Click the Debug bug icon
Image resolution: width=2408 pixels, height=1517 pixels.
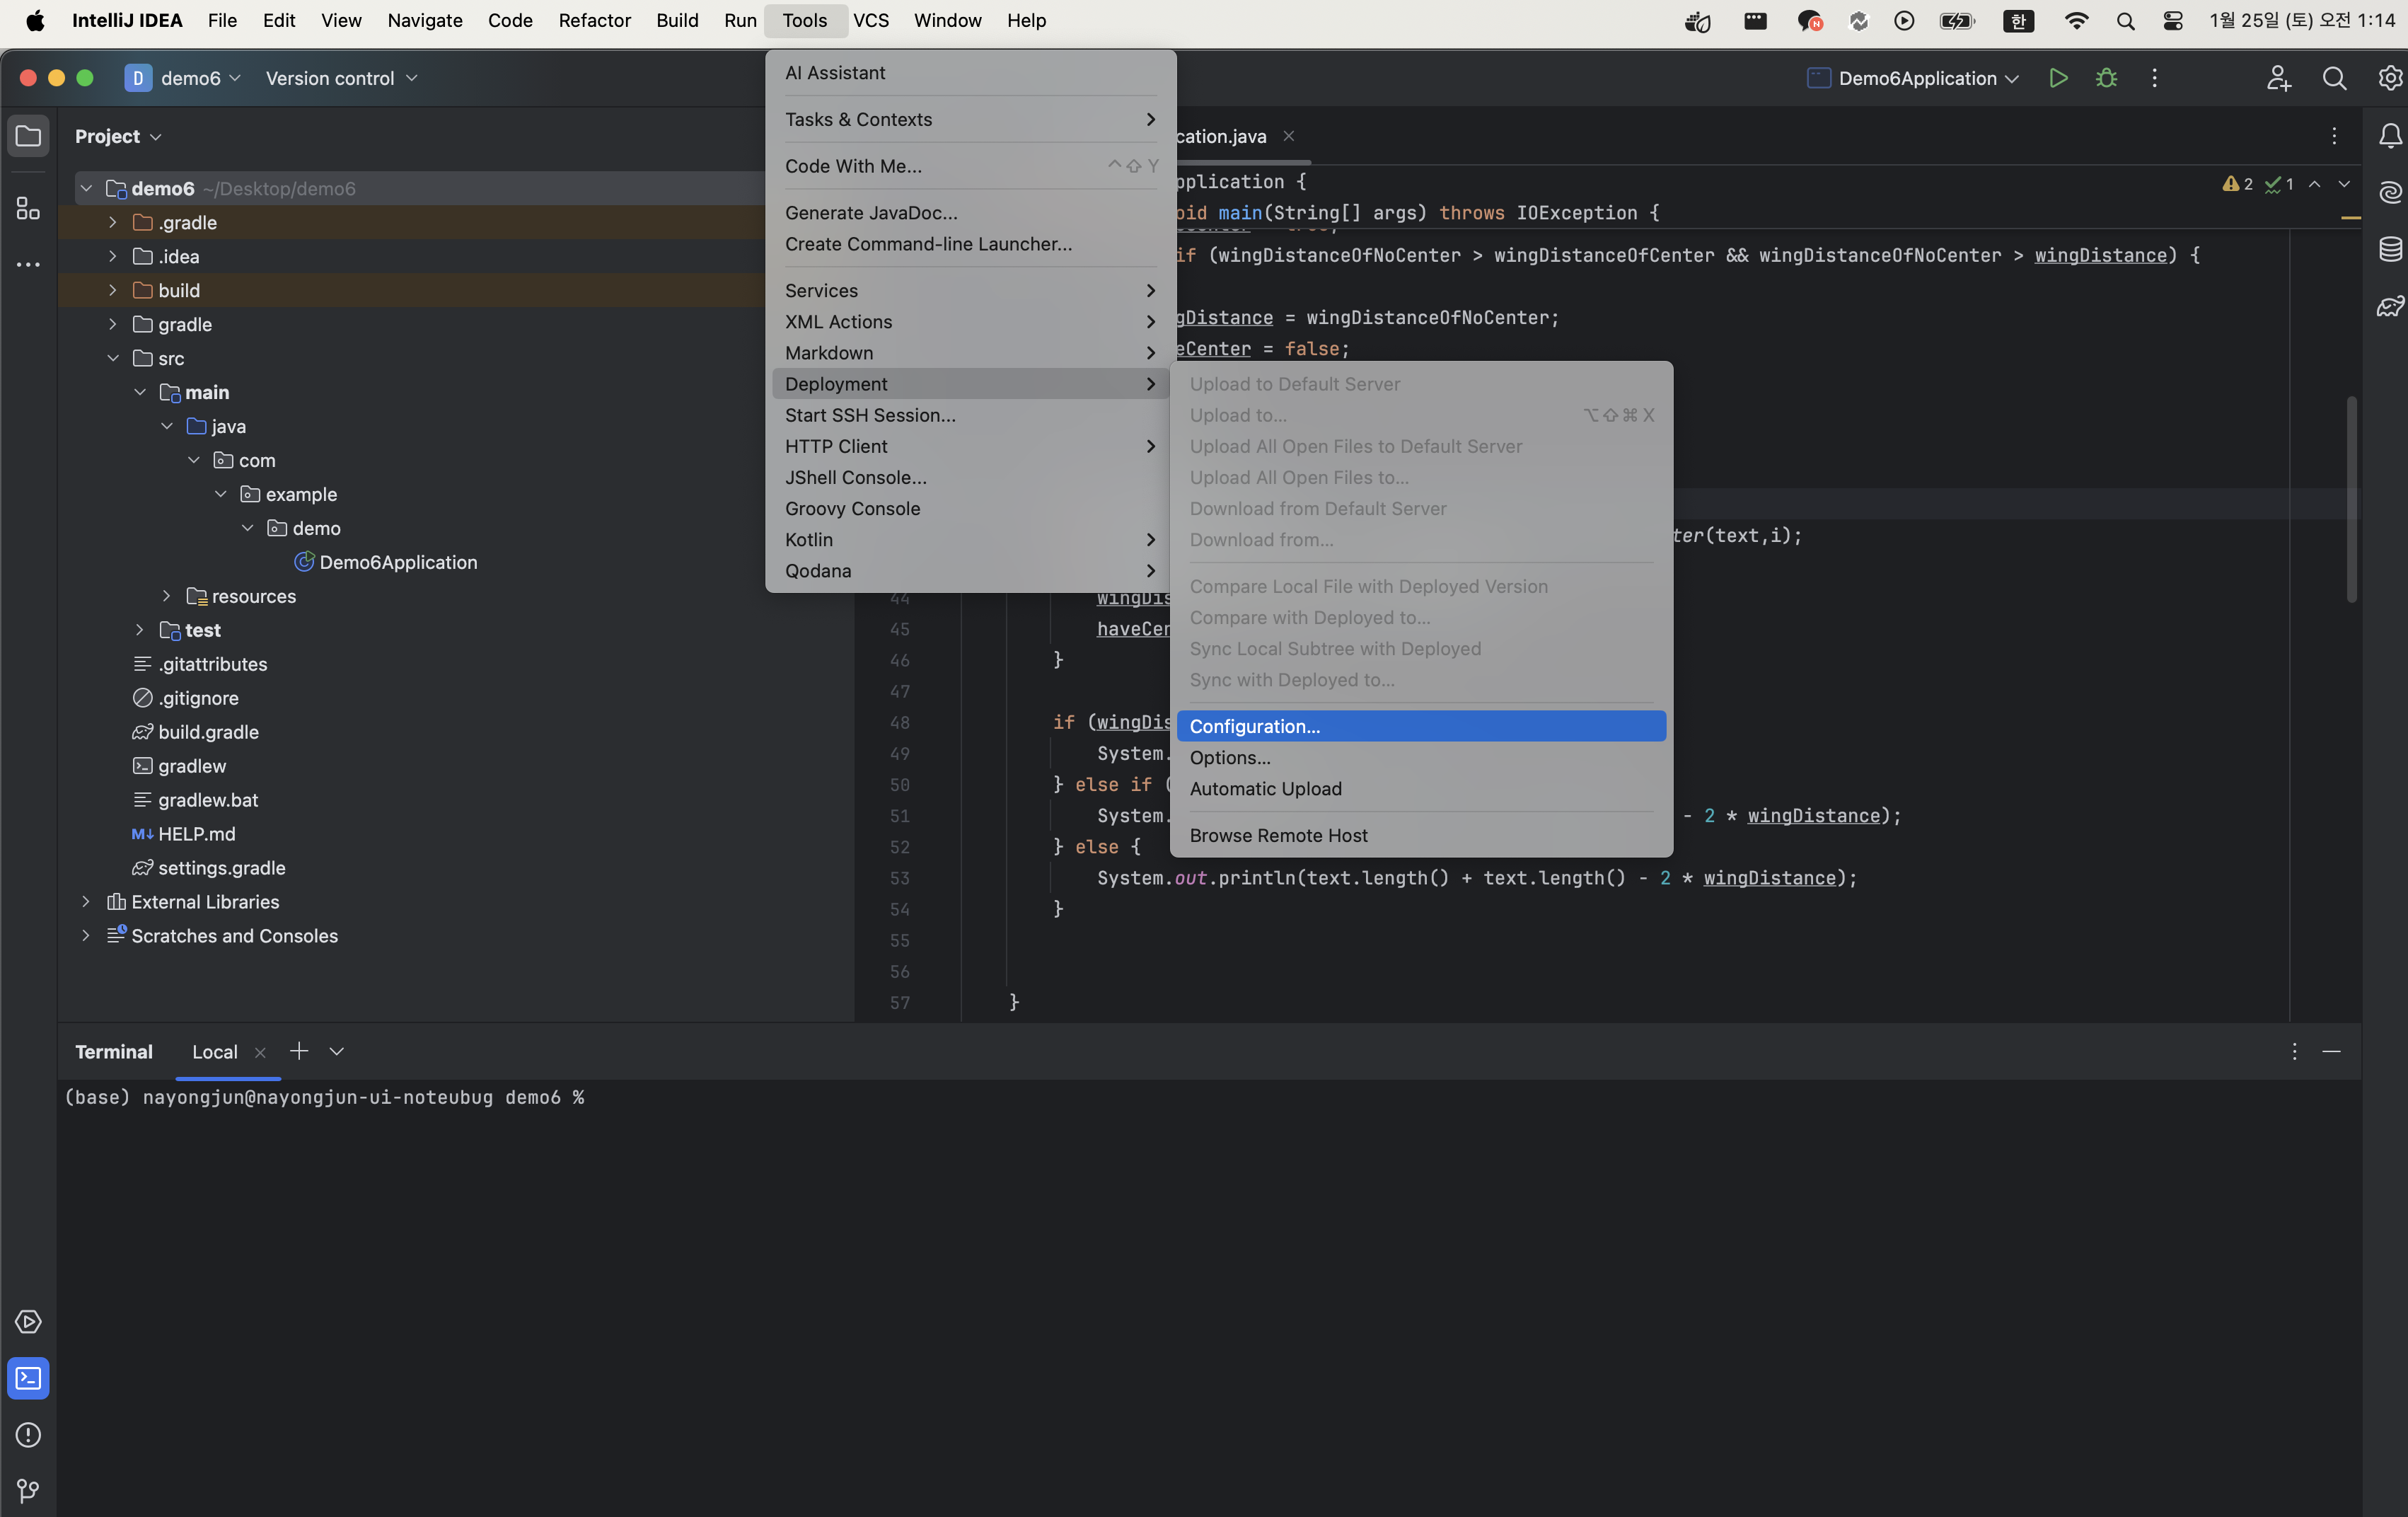click(x=2106, y=78)
